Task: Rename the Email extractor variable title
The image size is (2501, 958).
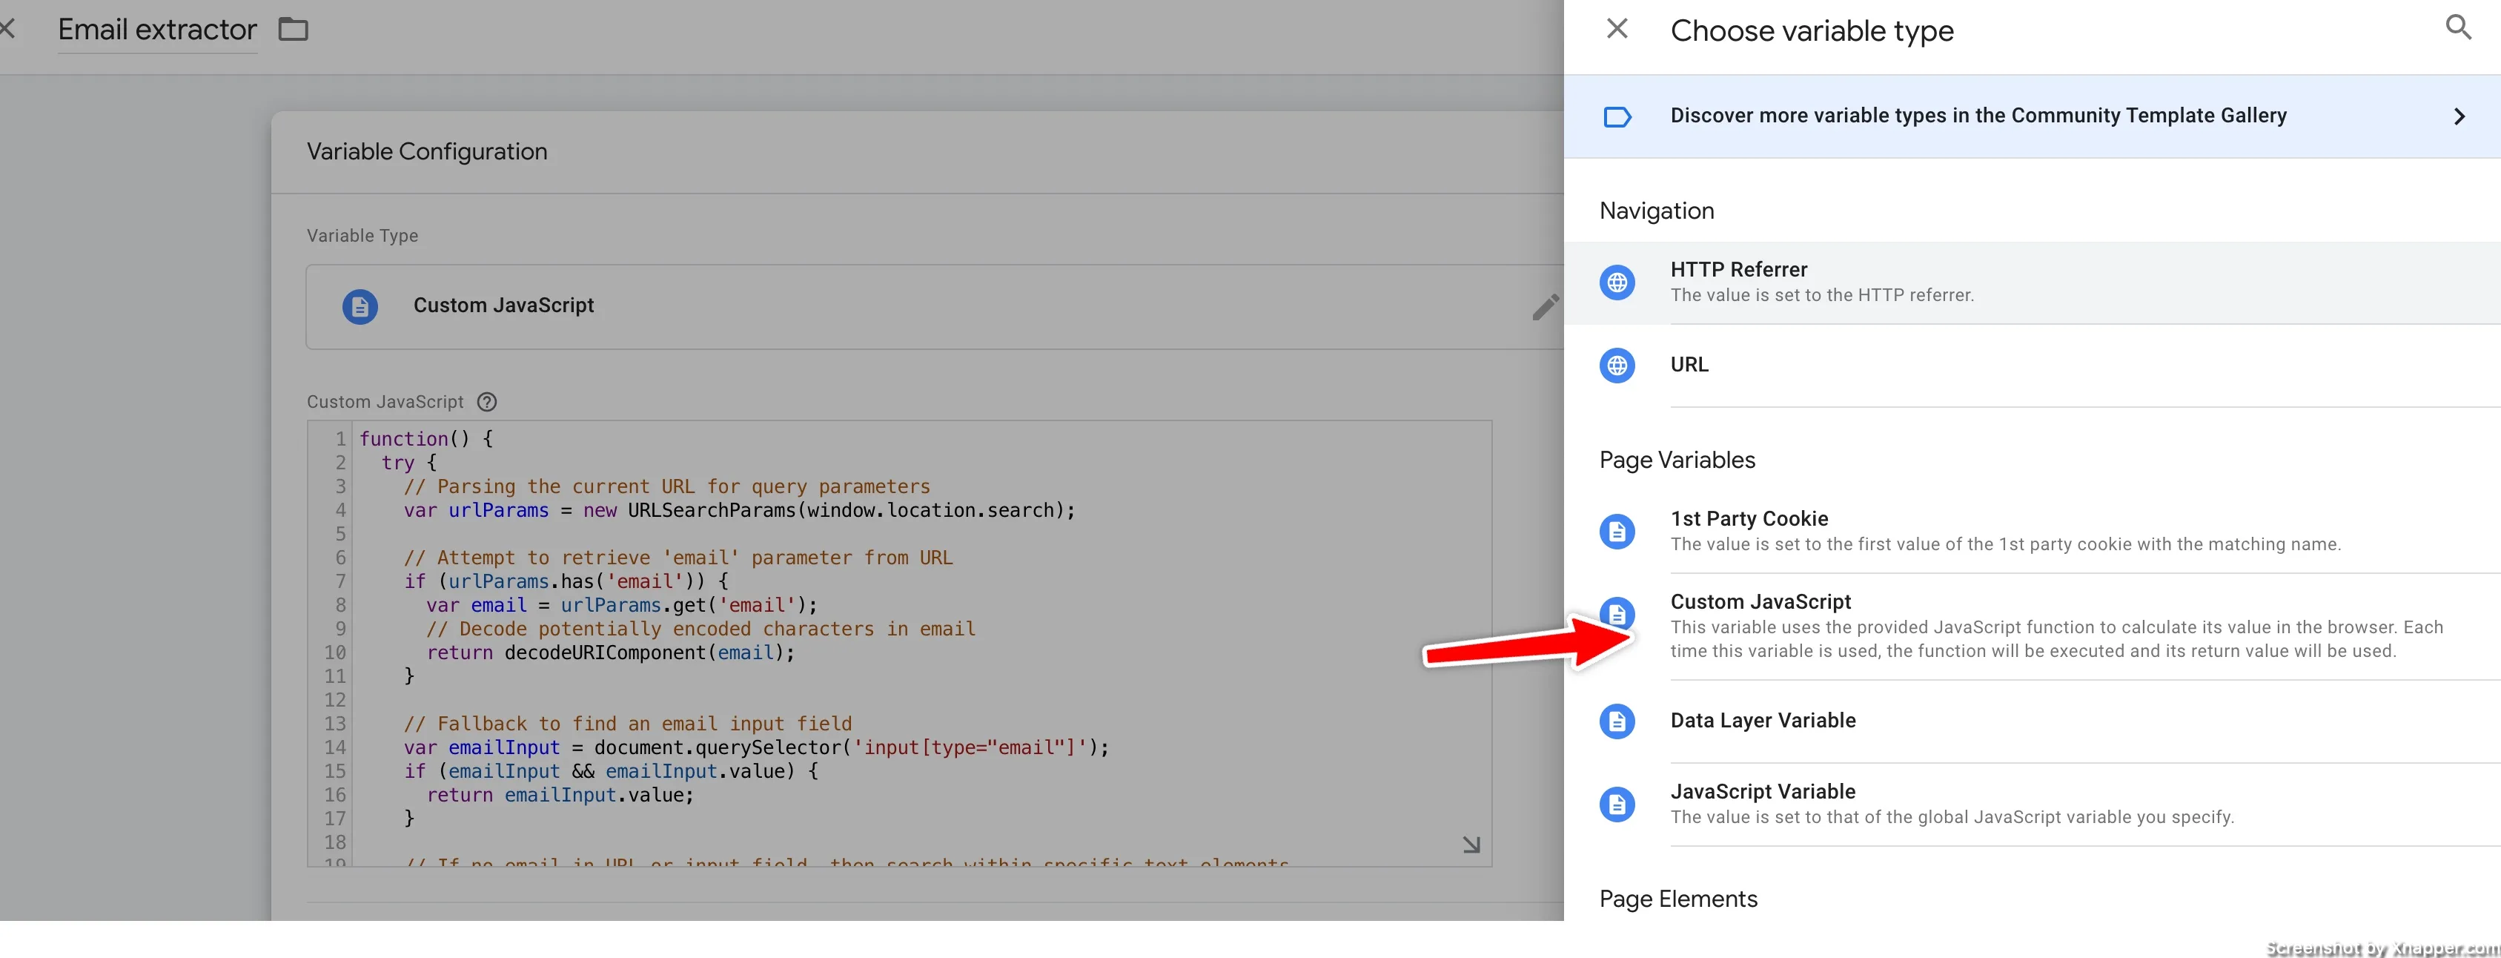Action: (x=157, y=30)
